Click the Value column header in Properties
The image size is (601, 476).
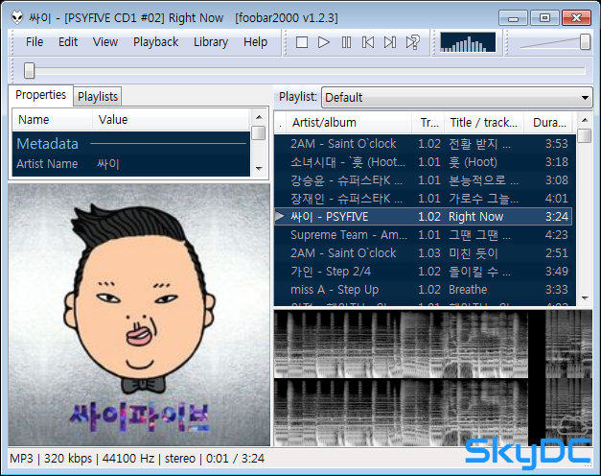tap(171, 120)
